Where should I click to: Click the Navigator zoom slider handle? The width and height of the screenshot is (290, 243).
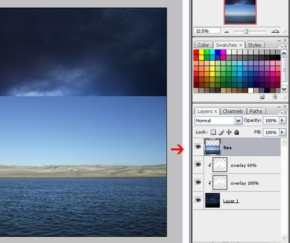coord(246,32)
